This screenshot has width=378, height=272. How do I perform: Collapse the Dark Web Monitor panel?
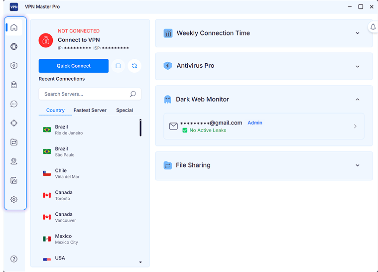[x=358, y=99]
